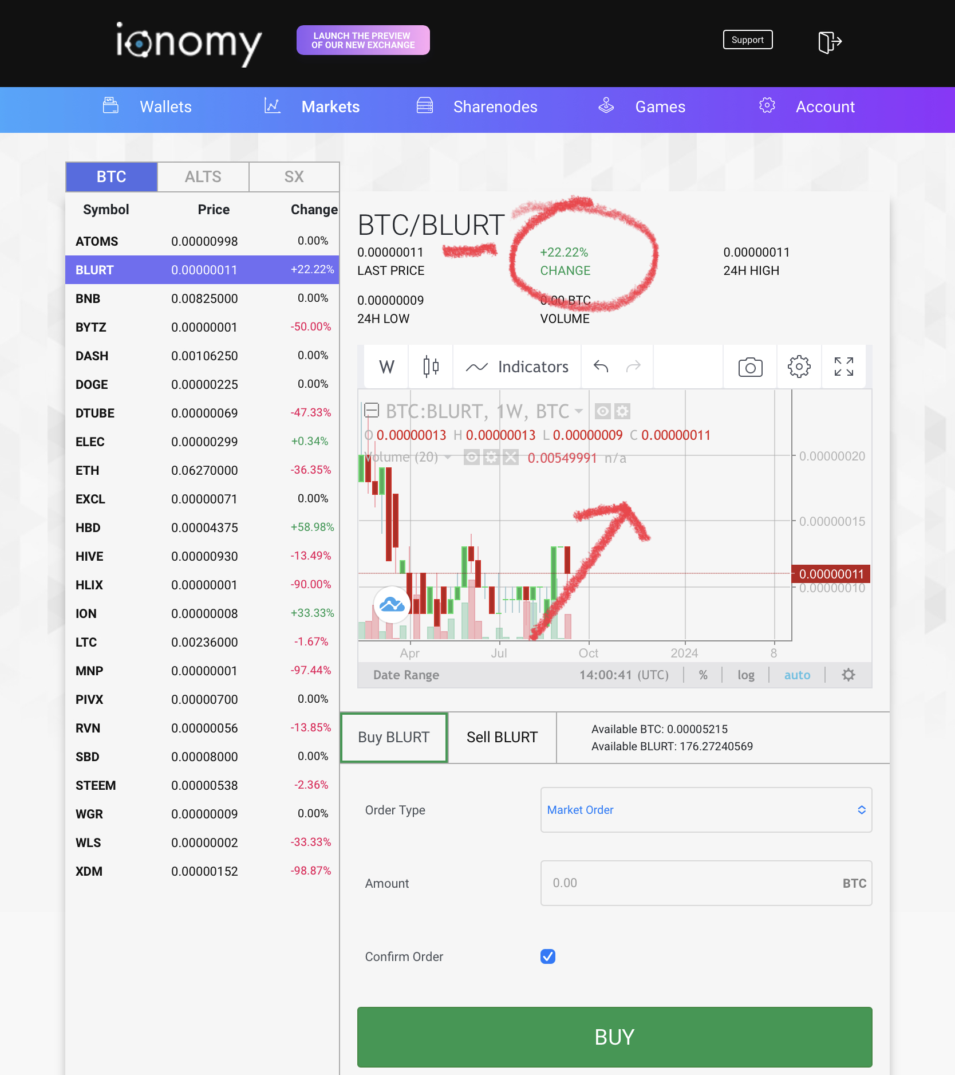Toggle log scale on chart
The width and height of the screenshot is (955, 1075).
(746, 675)
